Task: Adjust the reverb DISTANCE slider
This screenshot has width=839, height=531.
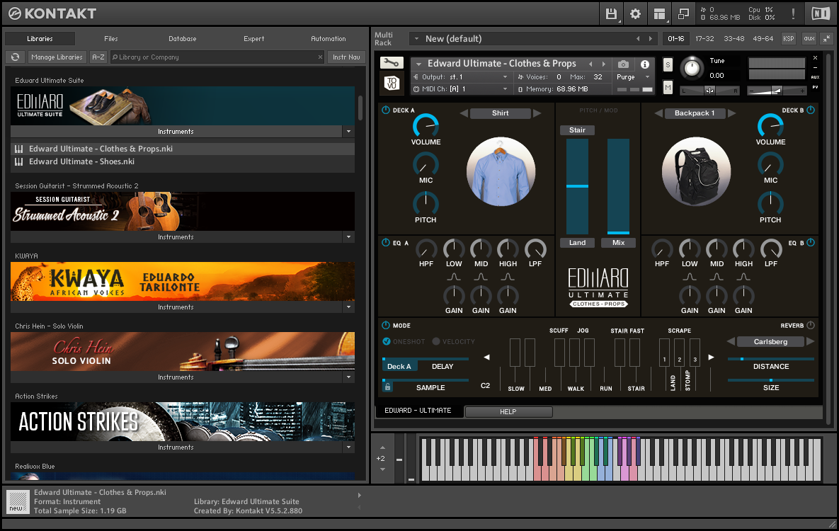Action: (x=770, y=359)
